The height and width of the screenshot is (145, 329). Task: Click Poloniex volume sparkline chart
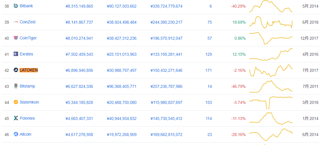(271, 118)
